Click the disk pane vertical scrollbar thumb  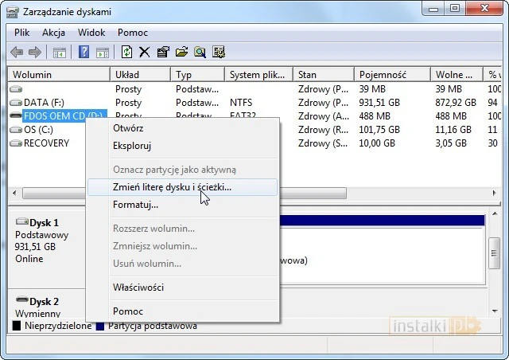[x=495, y=253]
